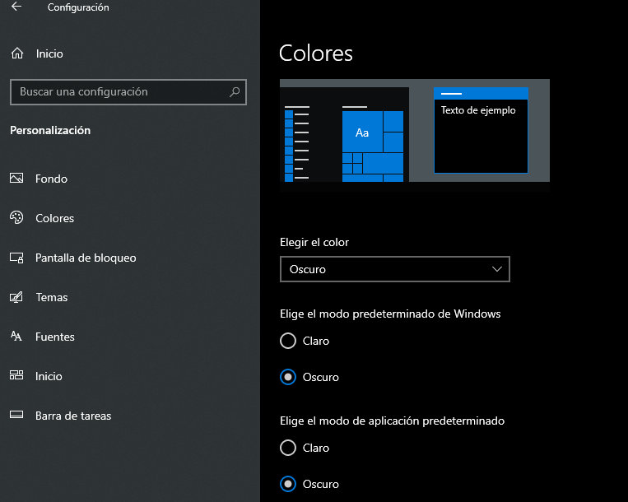Click the Colores palette icon
628x502 pixels.
[16, 218]
